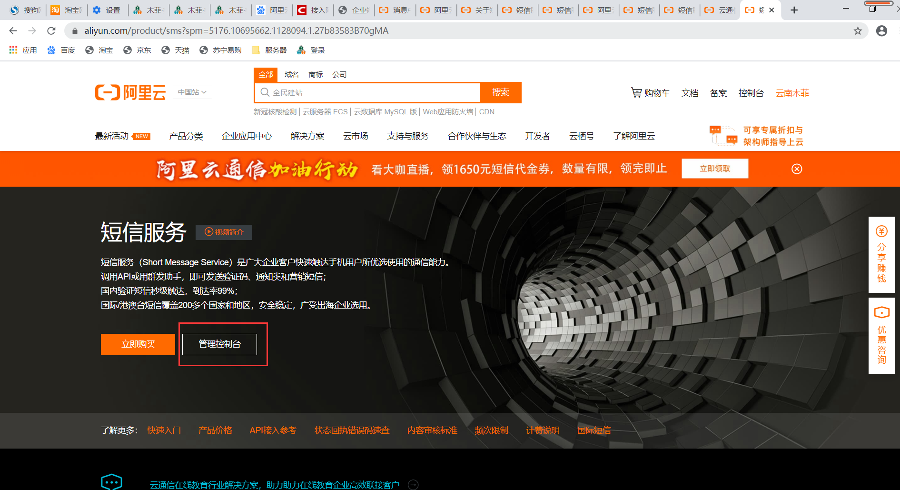The height and width of the screenshot is (490, 900).
Task: Open the 购物车 shopping cart
Action: coord(650,93)
